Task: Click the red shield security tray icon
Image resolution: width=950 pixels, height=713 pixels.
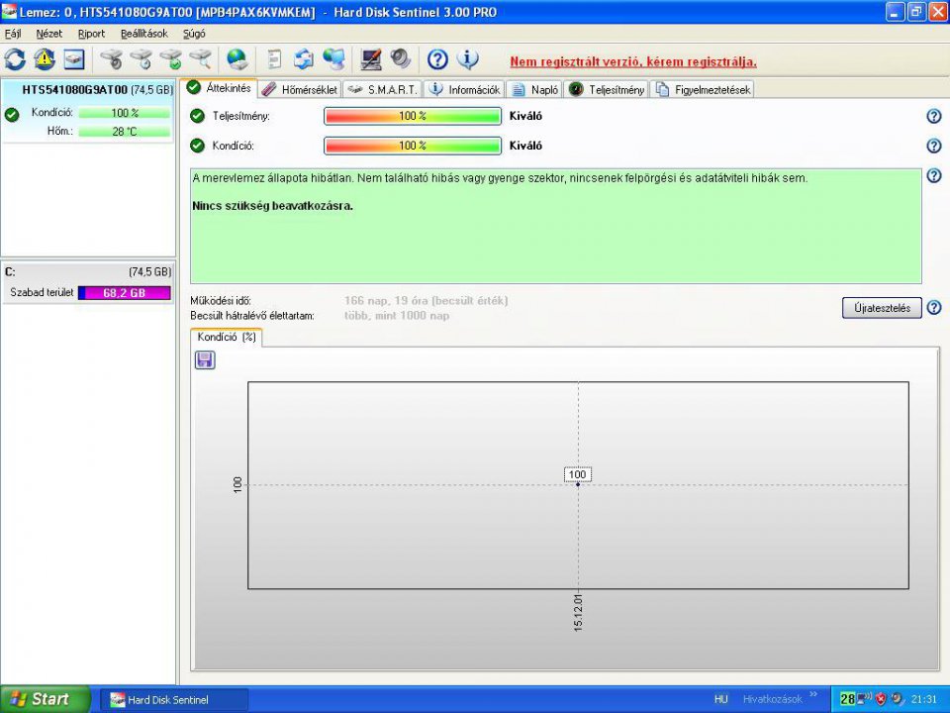Action: (x=882, y=699)
